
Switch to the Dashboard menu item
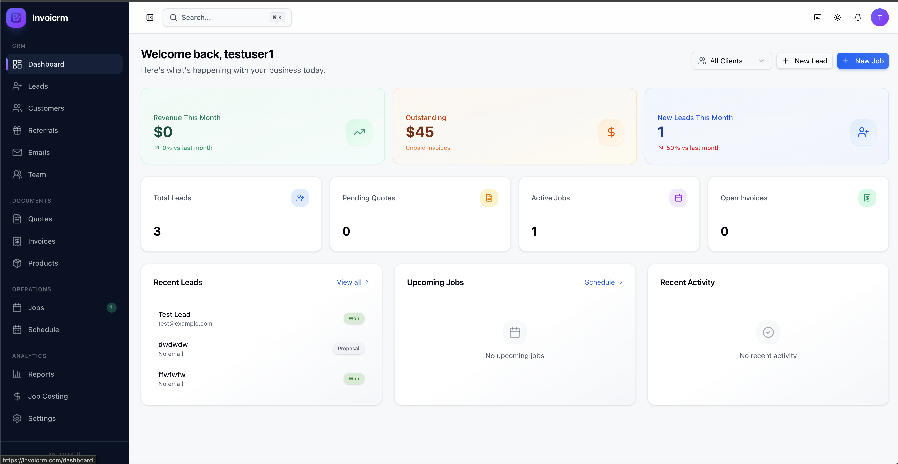(46, 64)
